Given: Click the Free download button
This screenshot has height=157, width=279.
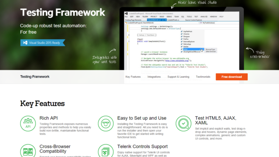Looking at the screenshot, I should click(231, 77).
